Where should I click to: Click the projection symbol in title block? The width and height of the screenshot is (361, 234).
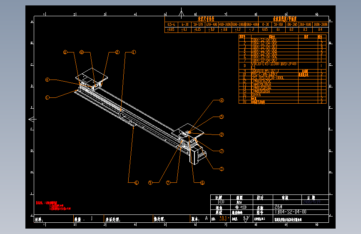tap(241, 207)
